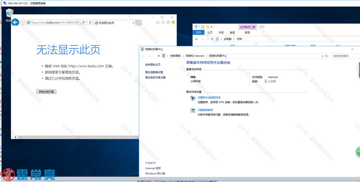This screenshot has height=182, width=360.
Task: Open the IE address bar autocomplete dropdown arrow
Action: pos(87,23)
